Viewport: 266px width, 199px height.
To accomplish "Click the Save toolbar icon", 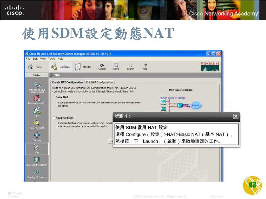I will 116,67.
